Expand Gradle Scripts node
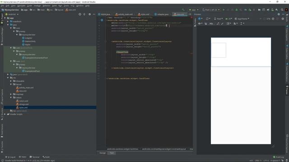Image resolution: width=289 pixels, height=162 pixels. 5,114
